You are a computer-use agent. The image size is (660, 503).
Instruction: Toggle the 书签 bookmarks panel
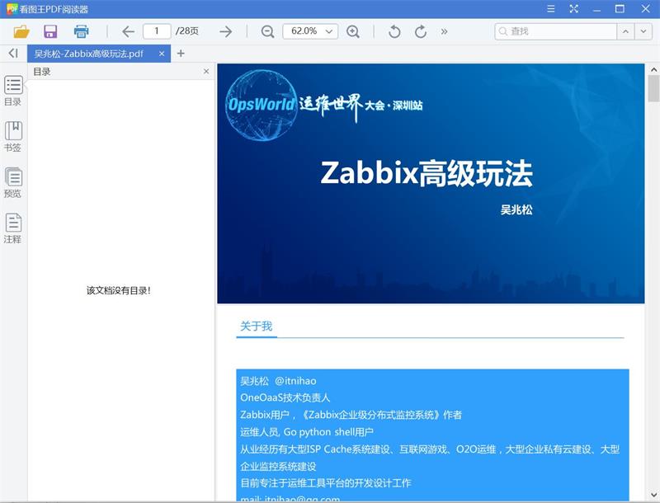[12, 134]
